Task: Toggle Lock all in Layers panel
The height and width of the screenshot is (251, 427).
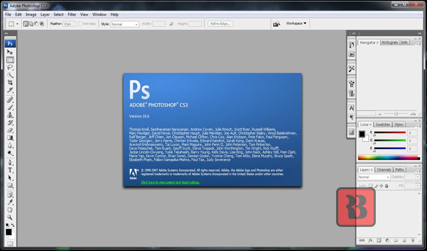Action: 386,186
